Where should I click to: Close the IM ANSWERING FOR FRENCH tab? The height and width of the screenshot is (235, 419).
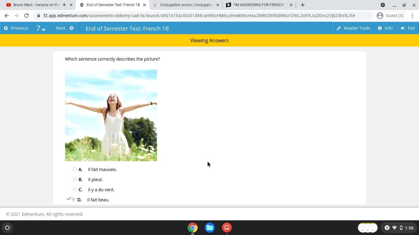pos(291,5)
